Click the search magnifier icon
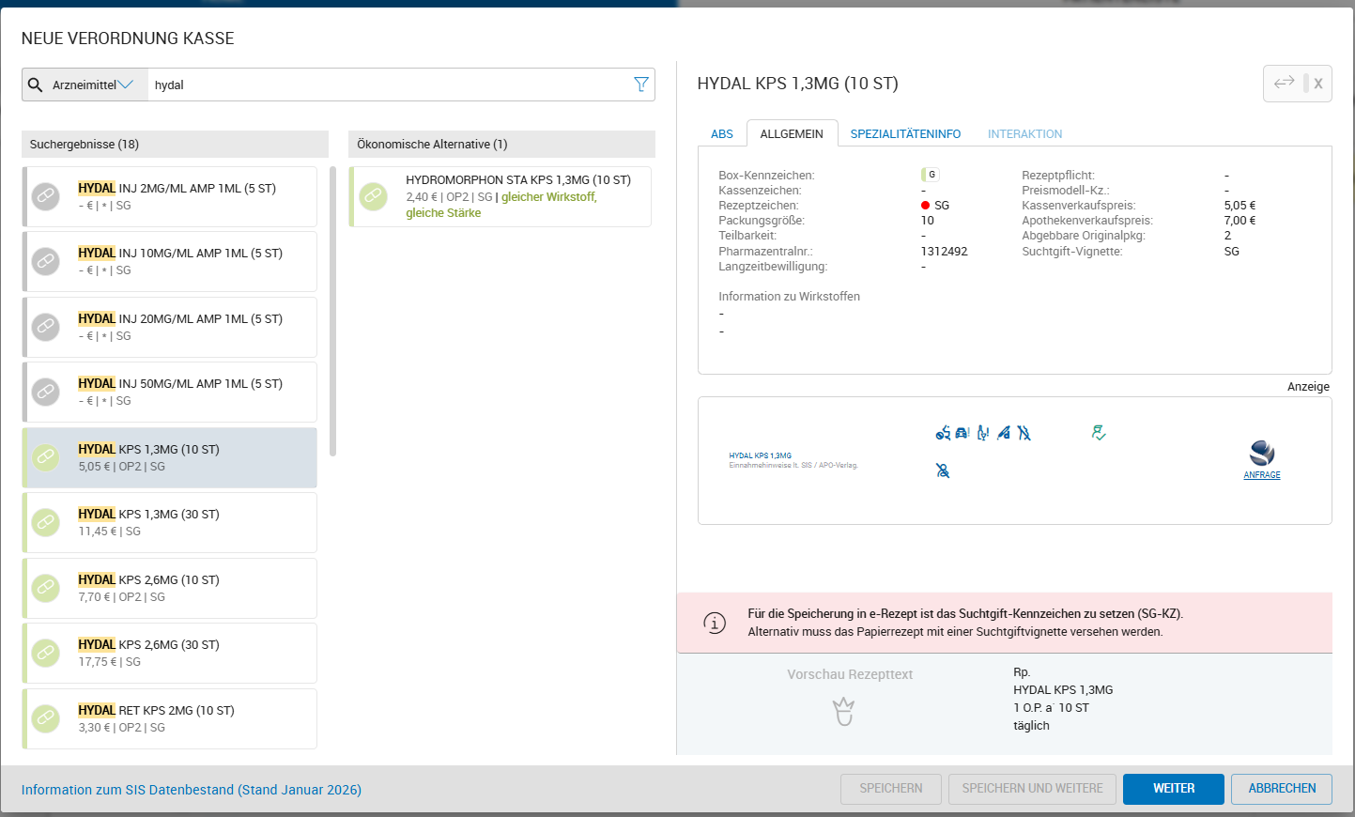The height and width of the screenshot is (817, 1355). (36, 85)
